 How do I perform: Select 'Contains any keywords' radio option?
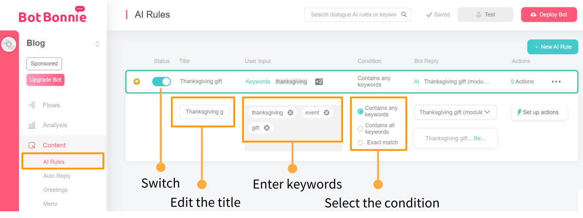(x=360, y=111)
